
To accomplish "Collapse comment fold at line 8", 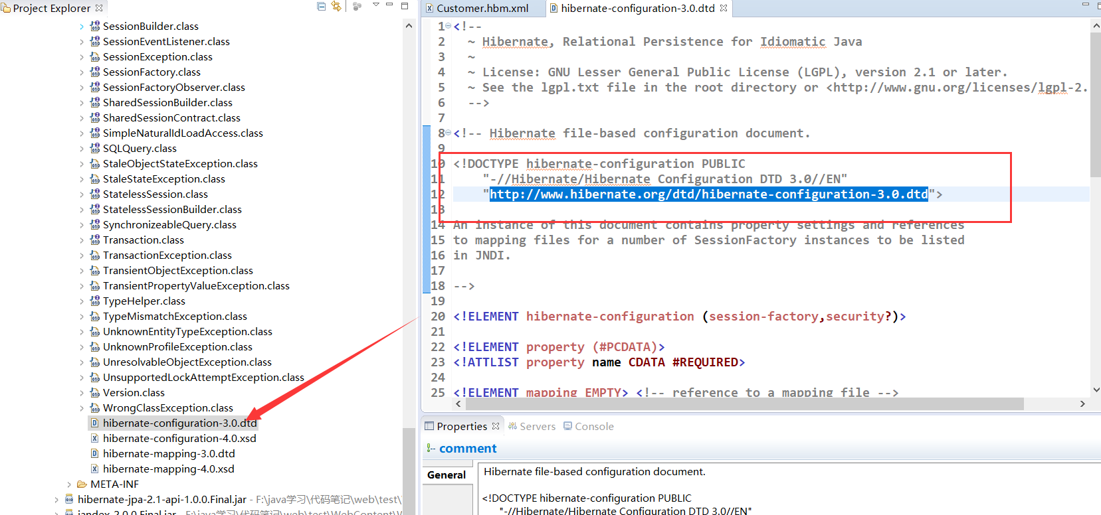I will pyautogui.click(x=449, y=133).
